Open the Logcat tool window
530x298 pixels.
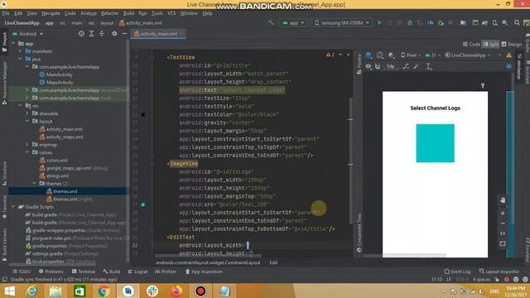pos(138,272)
